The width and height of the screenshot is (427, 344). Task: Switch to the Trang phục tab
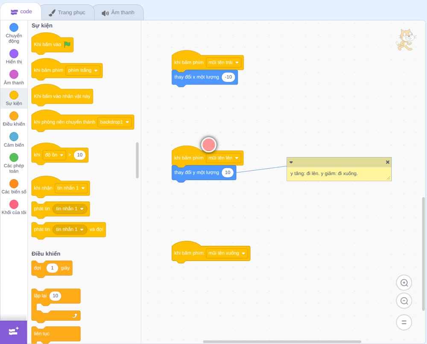(x=67, y=12)
